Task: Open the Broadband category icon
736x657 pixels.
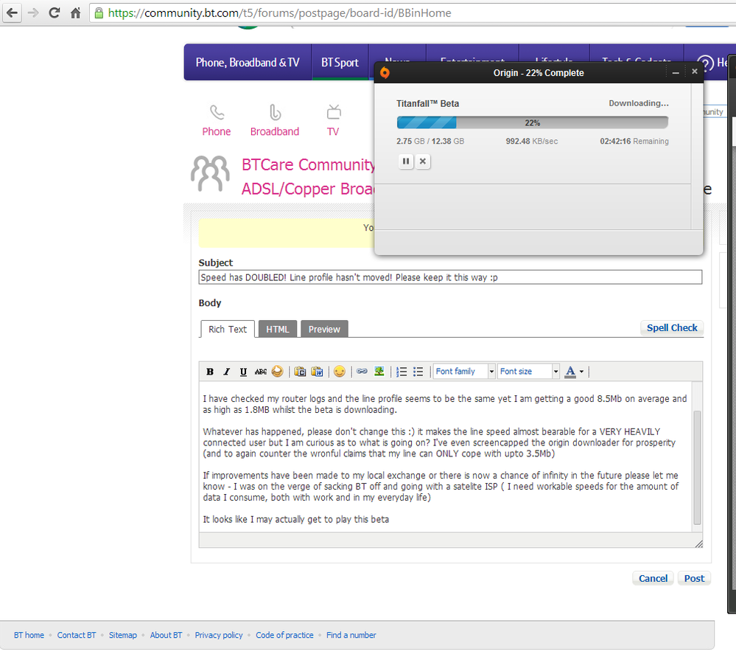Action: point(275,113)
